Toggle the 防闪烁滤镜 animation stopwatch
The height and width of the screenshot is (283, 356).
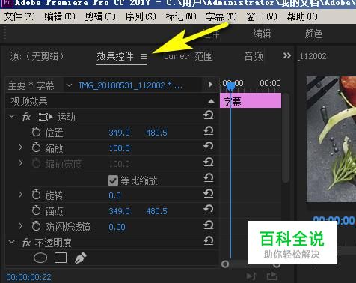[x=36, y=226]
